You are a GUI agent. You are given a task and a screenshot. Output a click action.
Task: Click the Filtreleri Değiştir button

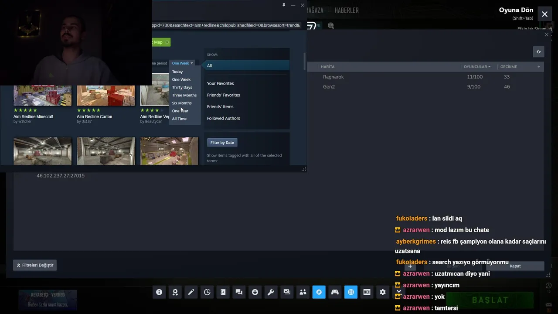(x=35, y=265)
